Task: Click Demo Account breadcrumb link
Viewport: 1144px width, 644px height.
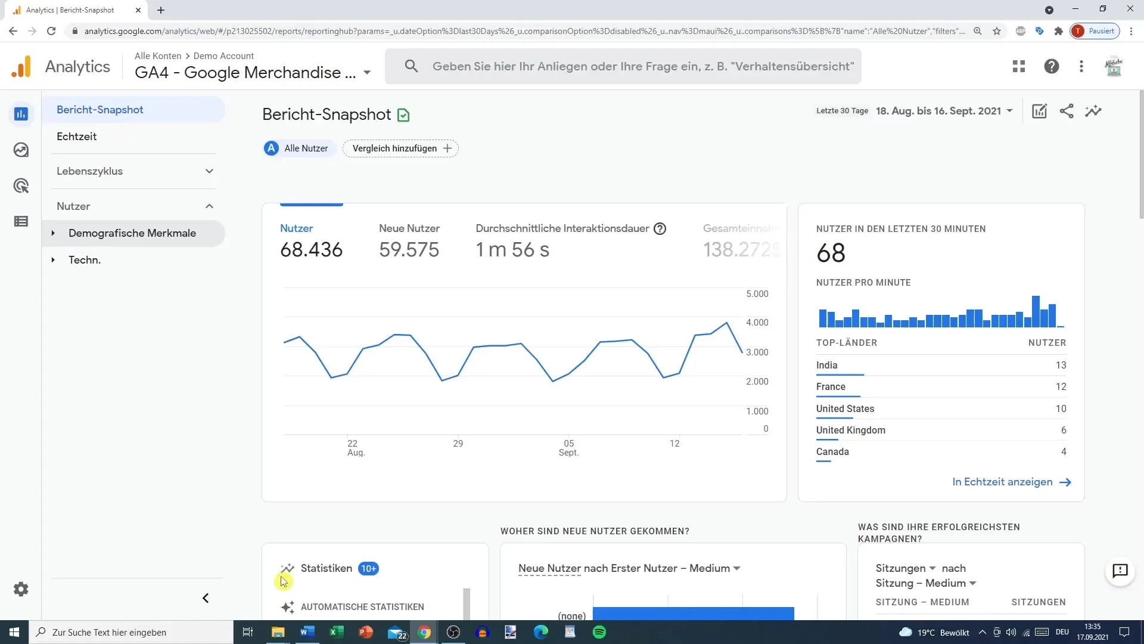Action: [223, 55]
